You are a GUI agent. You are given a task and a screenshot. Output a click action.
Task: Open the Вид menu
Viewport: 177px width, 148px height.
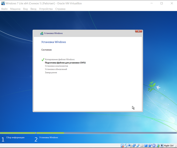click(25, 9)
